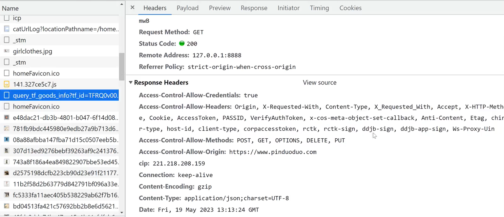The height and width of the screenshot is (217, 504).
Task: Click the file icon next to the icp request
Action: tap(7, 18)
